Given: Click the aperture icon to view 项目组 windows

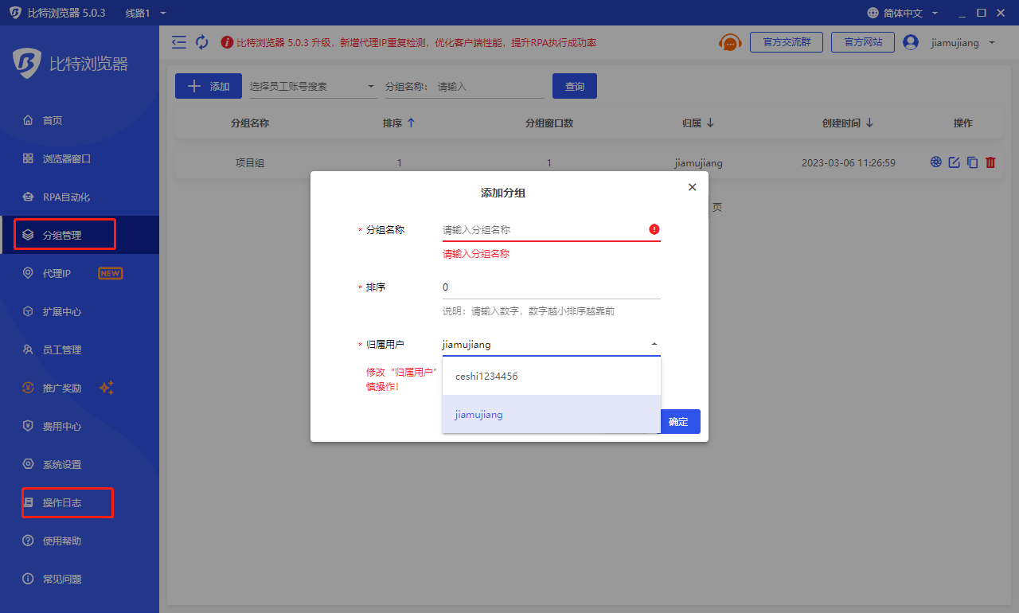Looking at the screenshot, I should pos(935,162).
